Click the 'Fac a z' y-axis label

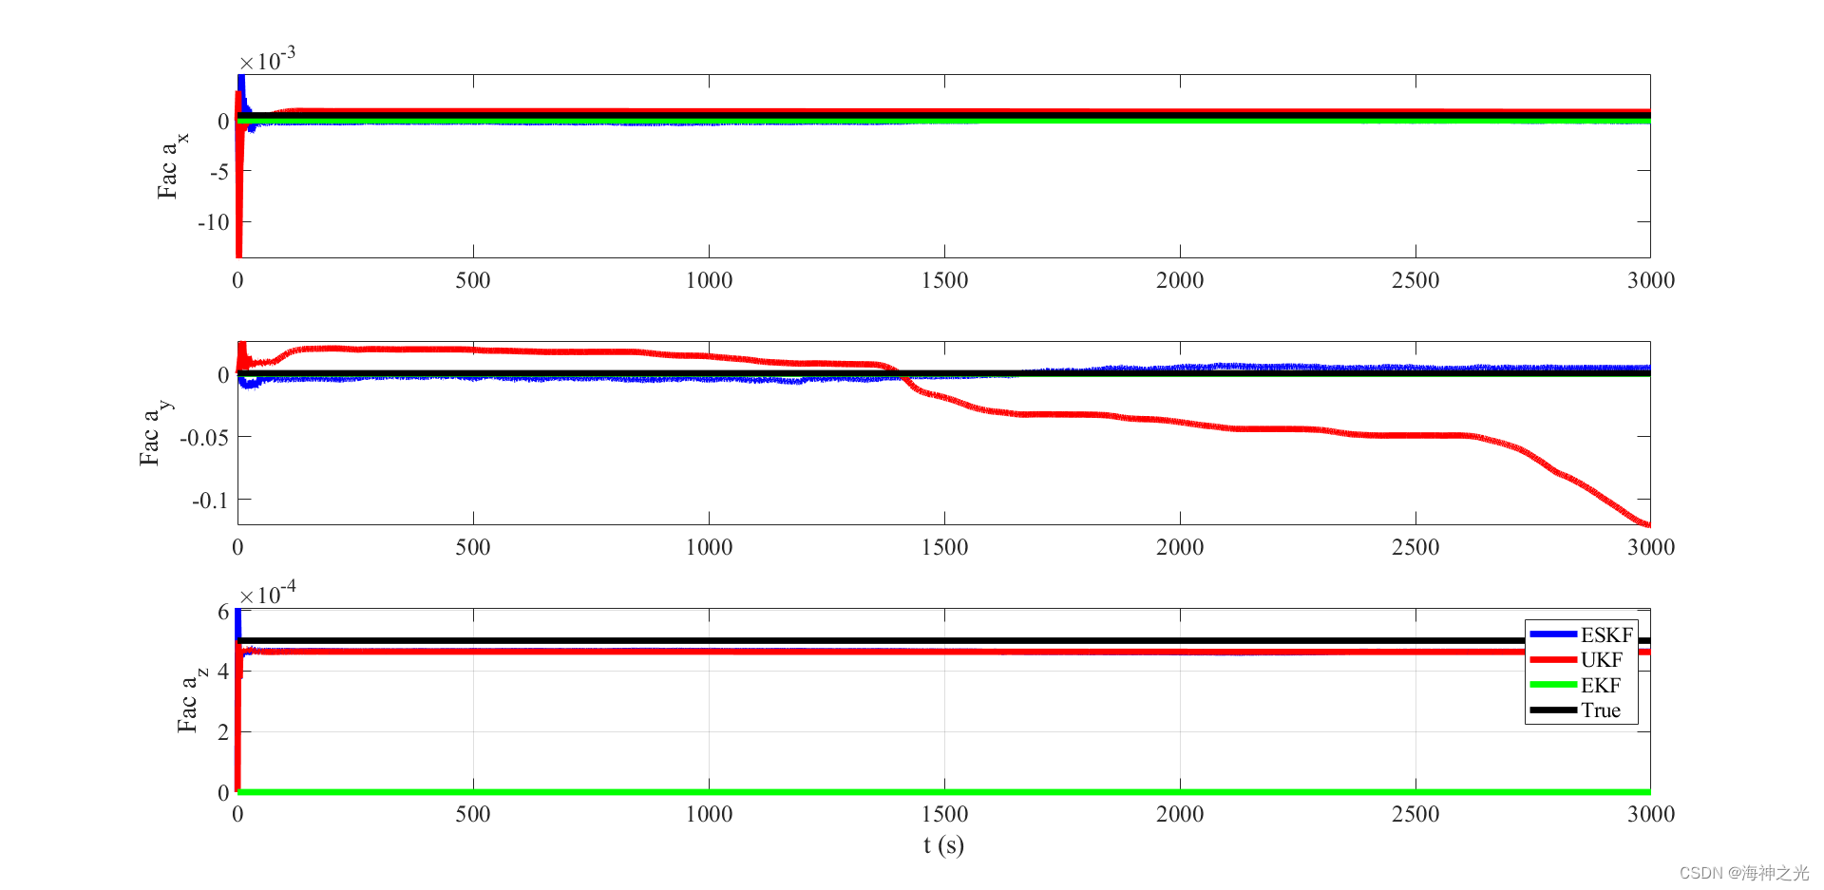click(191, 699)
